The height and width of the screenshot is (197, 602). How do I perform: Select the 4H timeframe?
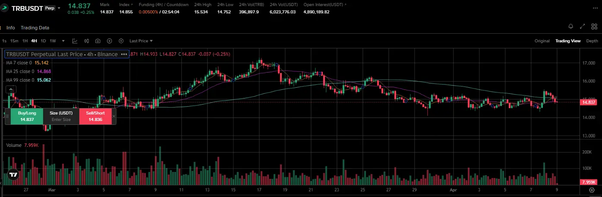coord(34,41)
